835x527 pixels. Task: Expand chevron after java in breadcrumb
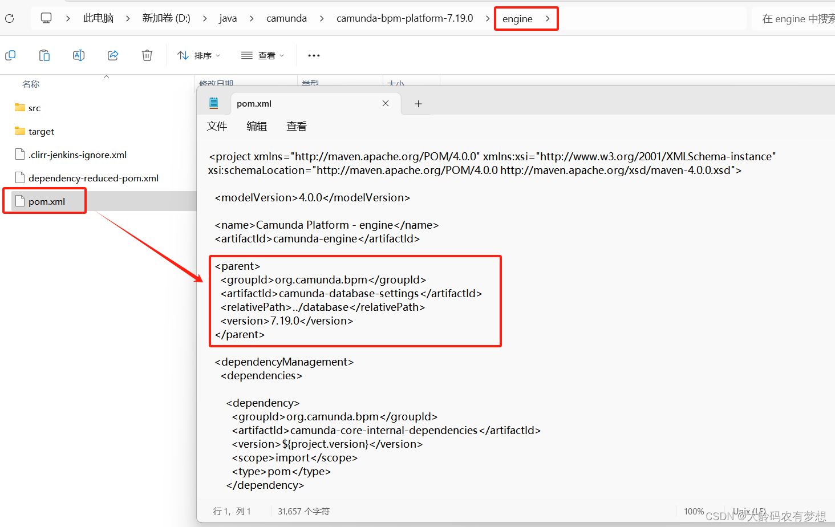(252, 18)
